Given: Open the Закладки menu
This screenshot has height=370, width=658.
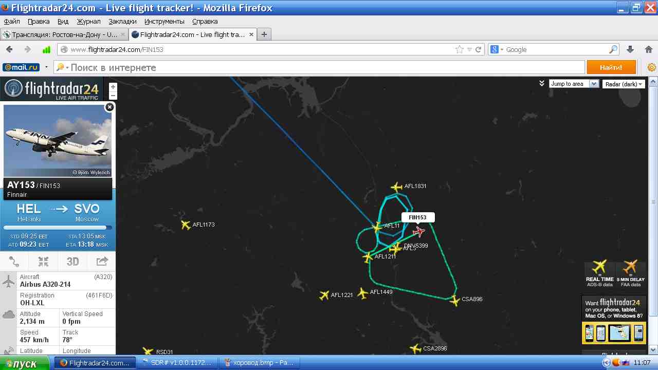Looking at the screenshot, I should 122,22.
